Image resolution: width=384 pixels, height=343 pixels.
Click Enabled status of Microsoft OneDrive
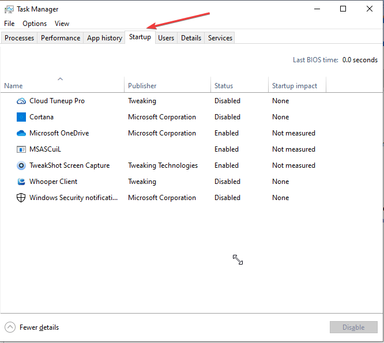click(227, 133)
